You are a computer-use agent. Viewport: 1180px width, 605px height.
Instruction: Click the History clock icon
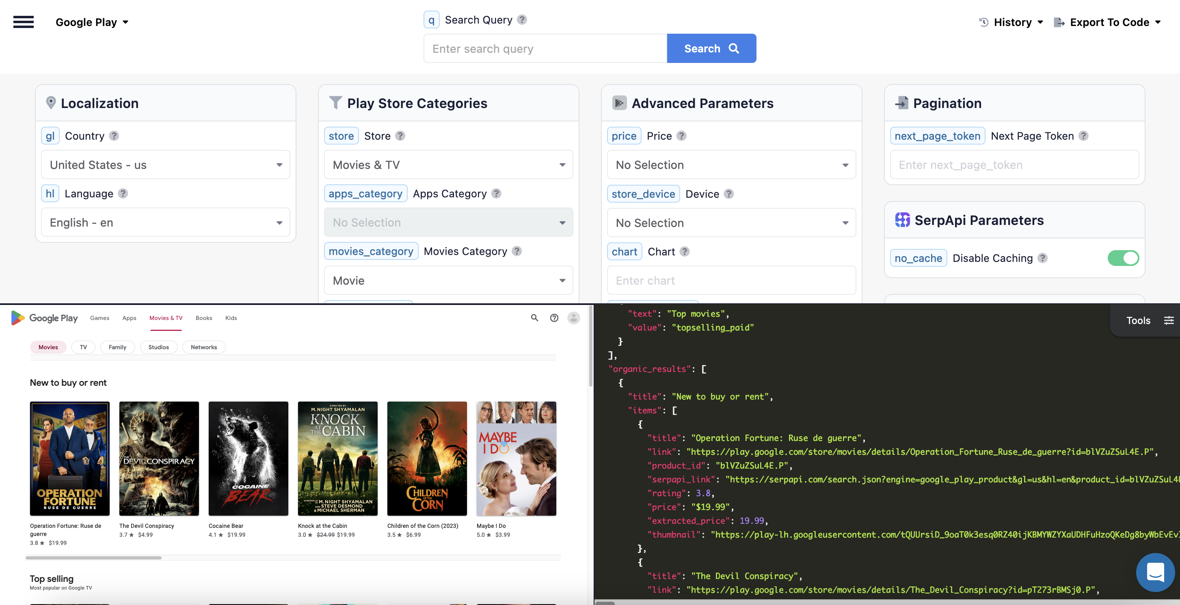pos(983,22)
